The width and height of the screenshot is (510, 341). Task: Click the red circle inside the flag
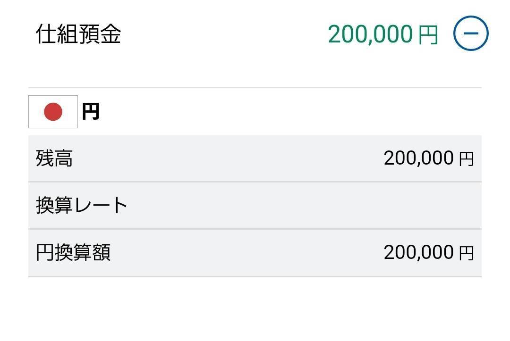point(53,112)
